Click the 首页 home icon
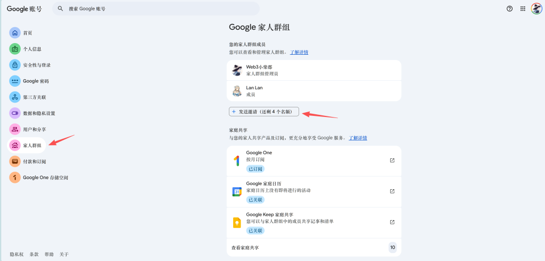 pos(15,33)
